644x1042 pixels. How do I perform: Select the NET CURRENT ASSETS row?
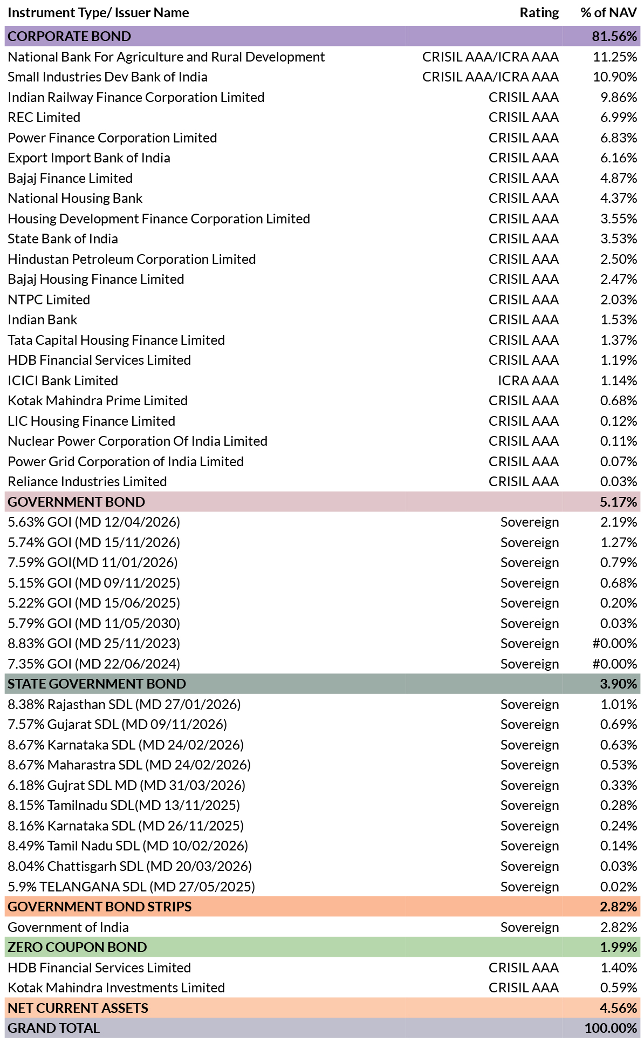322,1008
